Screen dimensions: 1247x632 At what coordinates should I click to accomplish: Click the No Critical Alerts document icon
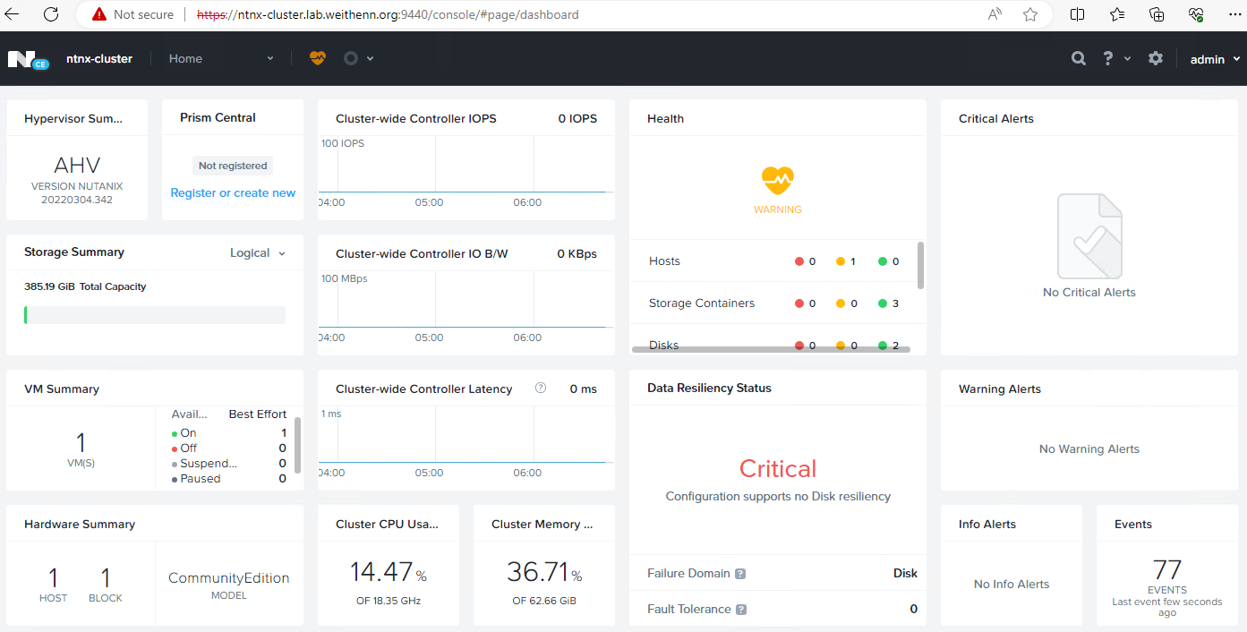tap(1089, 236)
